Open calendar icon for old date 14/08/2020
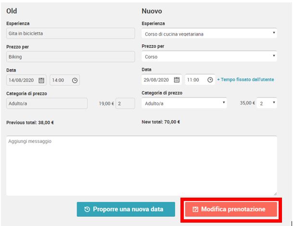 click(x=41, y=80)
